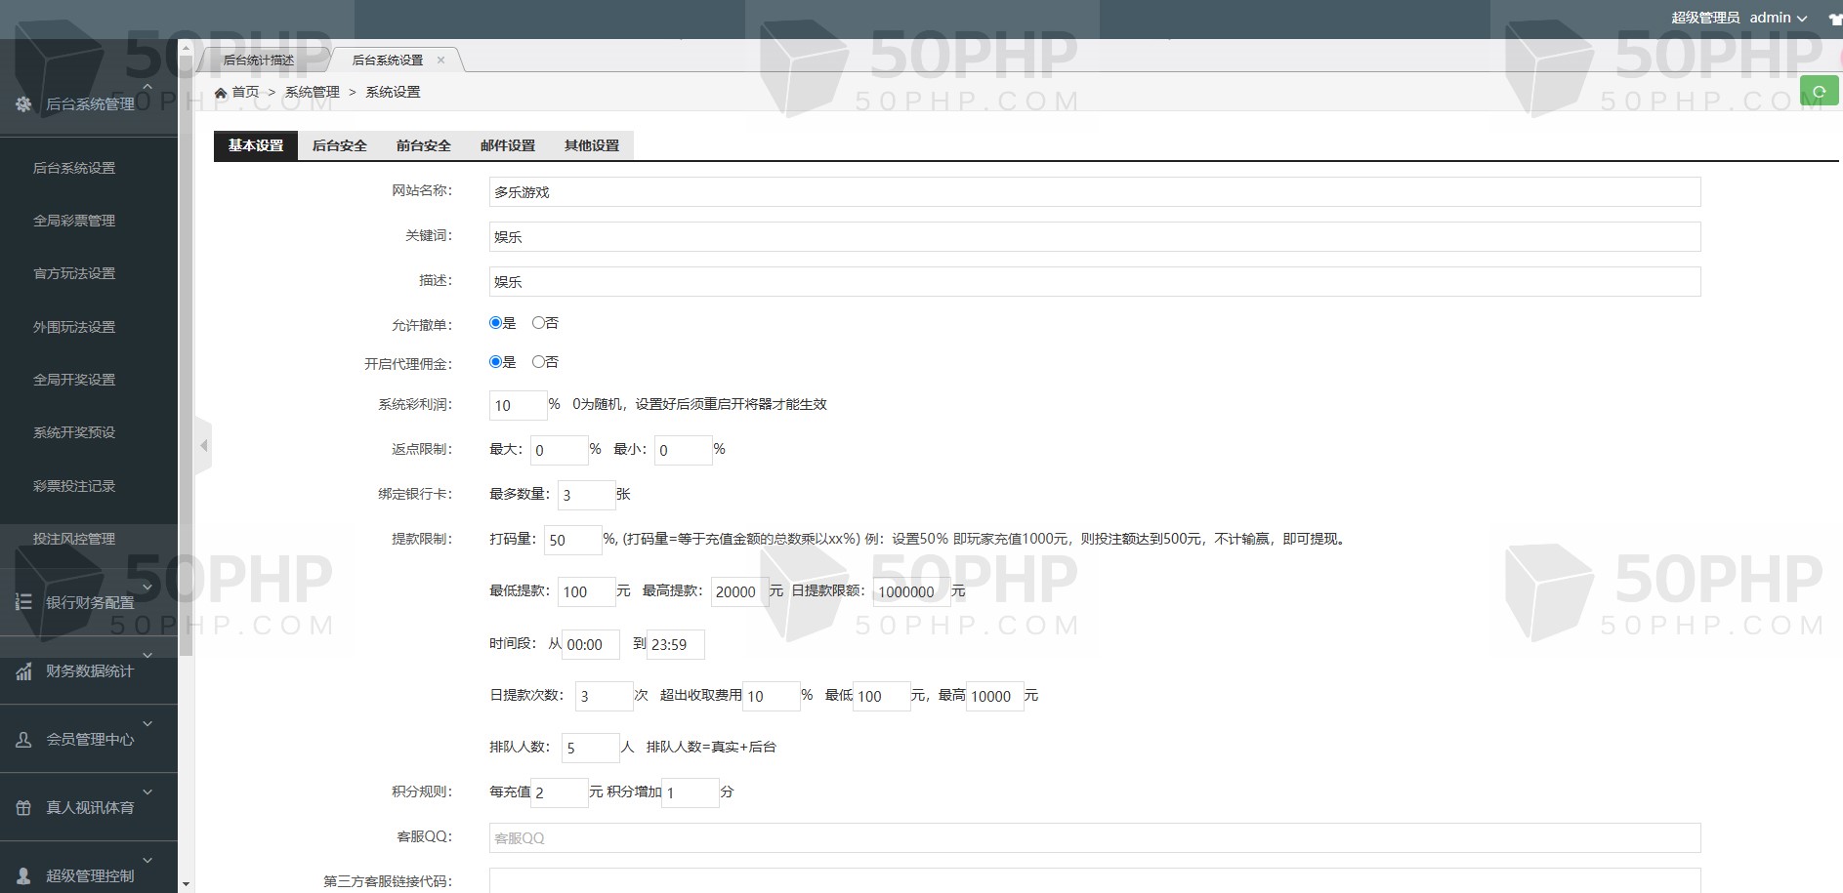Click the 网站名称 input field
This screenshot has width=1843, height=893.
point(1094,192)
